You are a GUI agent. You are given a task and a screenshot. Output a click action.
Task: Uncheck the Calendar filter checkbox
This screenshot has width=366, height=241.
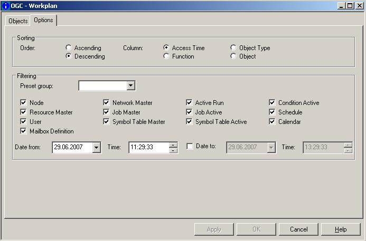tap(272, 122)
